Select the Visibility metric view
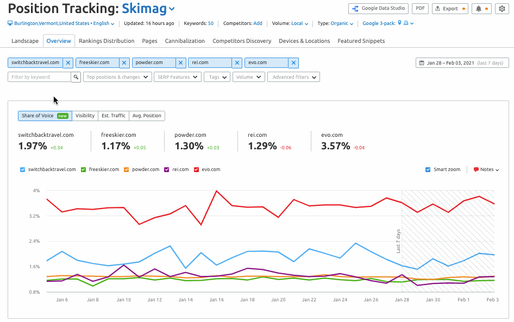This screenshot has width=514, height=322. [x=85, y=116]
